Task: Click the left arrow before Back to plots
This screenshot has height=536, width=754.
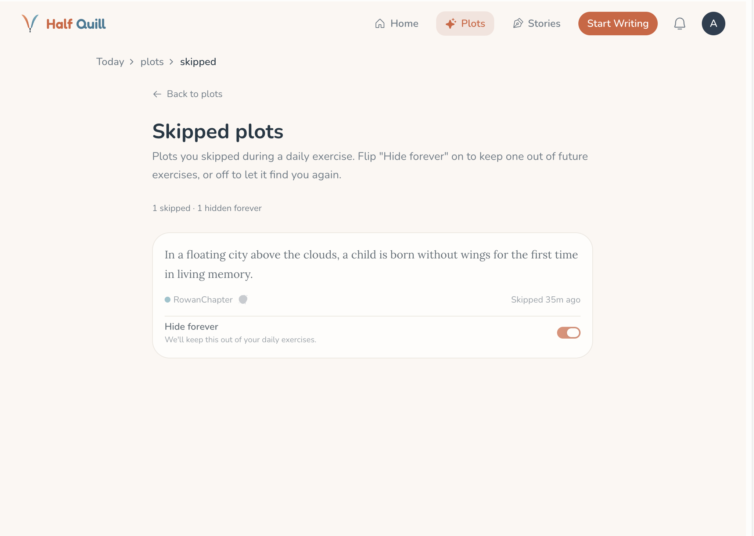Action: click(x=157, y=94)
